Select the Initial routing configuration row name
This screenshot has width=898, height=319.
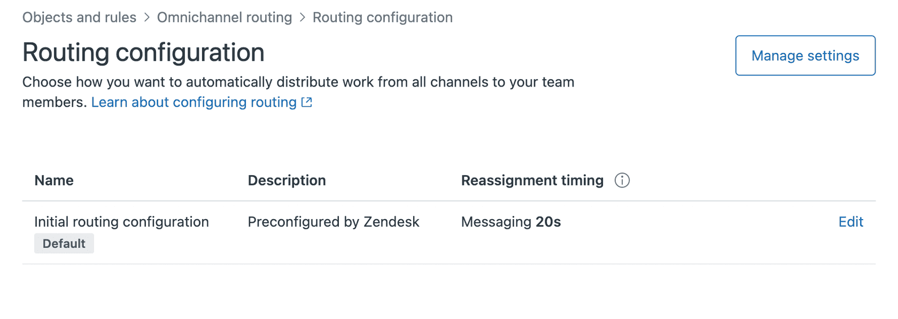pyautogui.click(x=121, y=222)
